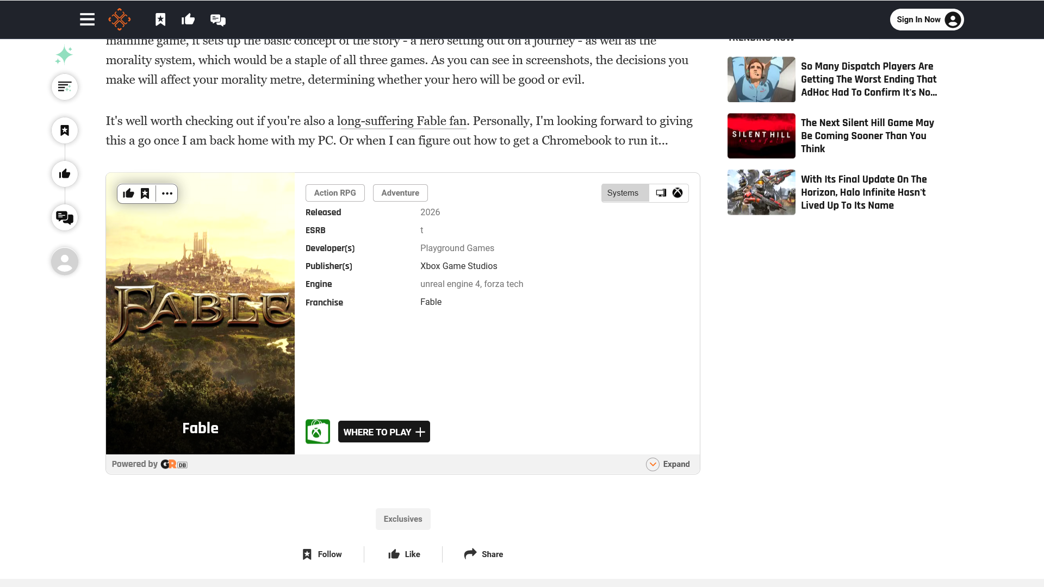Click the sparkle AI summary icon

point(64,55)
